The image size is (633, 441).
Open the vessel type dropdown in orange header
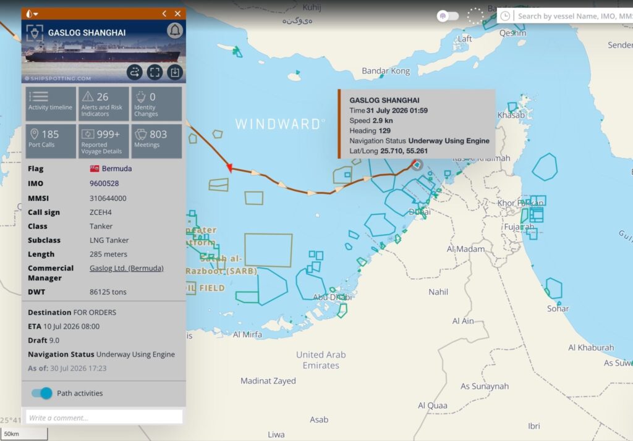(x=32, y=14)
